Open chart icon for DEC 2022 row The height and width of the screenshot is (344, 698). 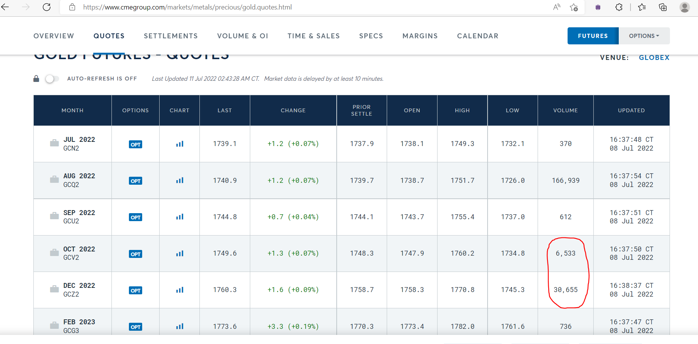click(x=180, y=290)
